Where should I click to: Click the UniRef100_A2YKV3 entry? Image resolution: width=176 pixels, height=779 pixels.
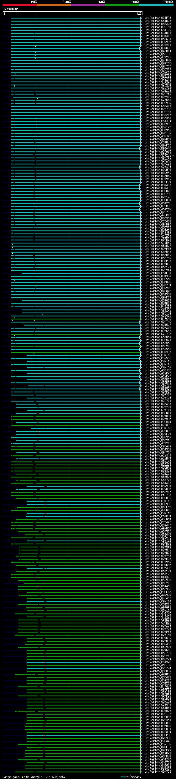click(158, 374)
